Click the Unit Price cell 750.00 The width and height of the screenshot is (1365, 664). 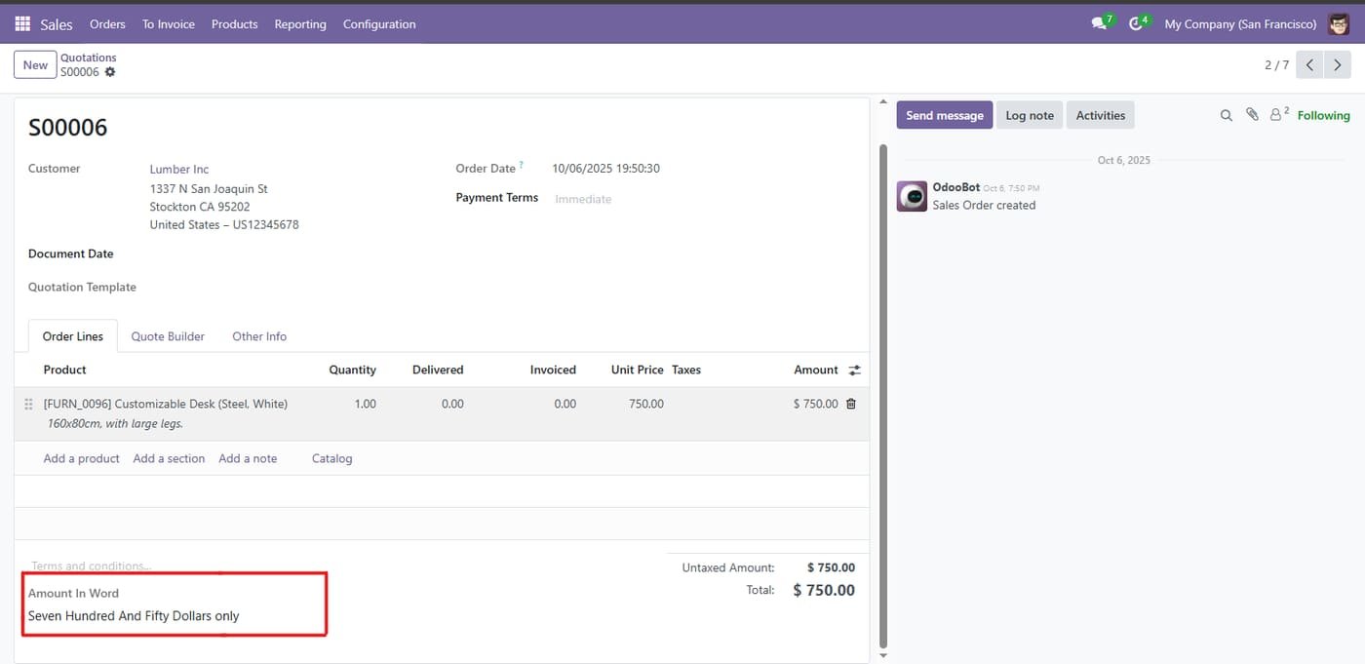pos(646,404)
